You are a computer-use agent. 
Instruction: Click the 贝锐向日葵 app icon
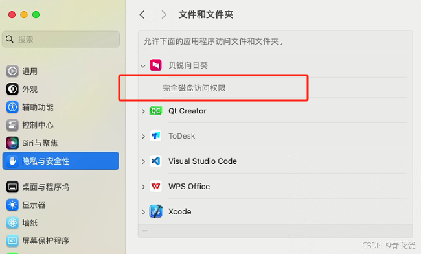click(155, 65)
